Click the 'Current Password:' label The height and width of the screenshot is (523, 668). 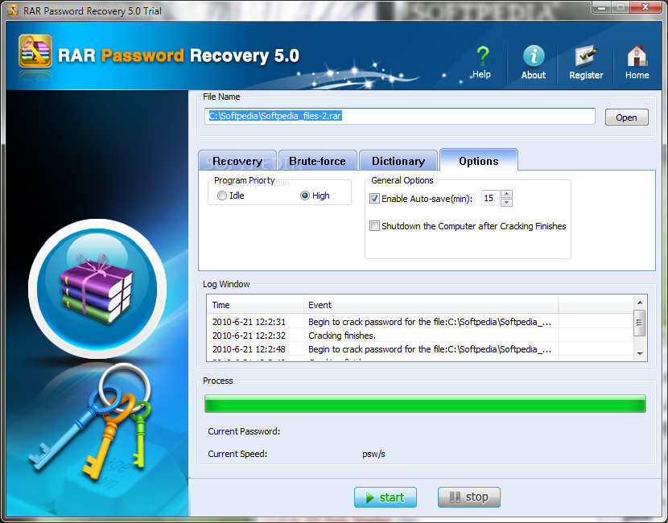pyautogui.click(x=244, y=431)
